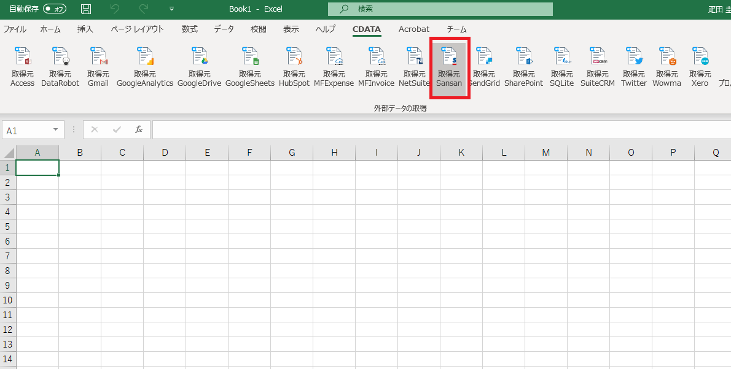Switch to the ホーム tab
731x369 pixels.
click(50, 29)
